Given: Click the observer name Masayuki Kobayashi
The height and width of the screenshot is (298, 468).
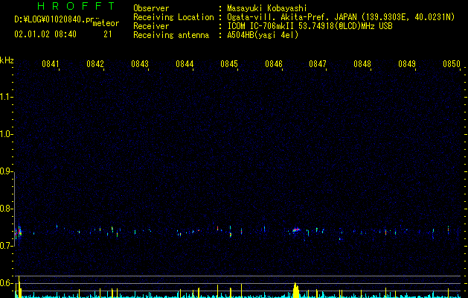Looking at the screenshot, I should 267,8.
